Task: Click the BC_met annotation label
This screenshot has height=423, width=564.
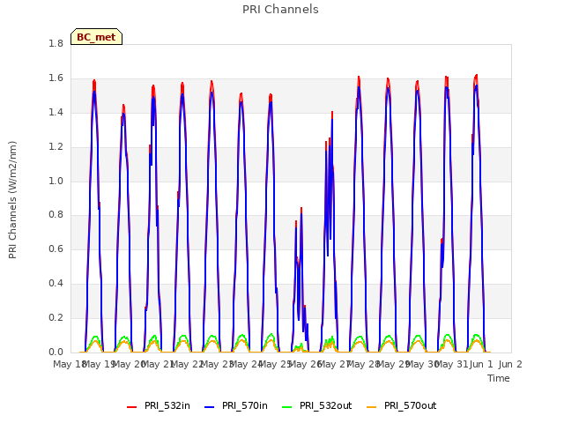Action: 96,37
